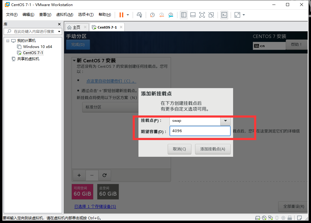Close the library panel
The height and width of the screenshot is (223, 311).
point(59,24)
